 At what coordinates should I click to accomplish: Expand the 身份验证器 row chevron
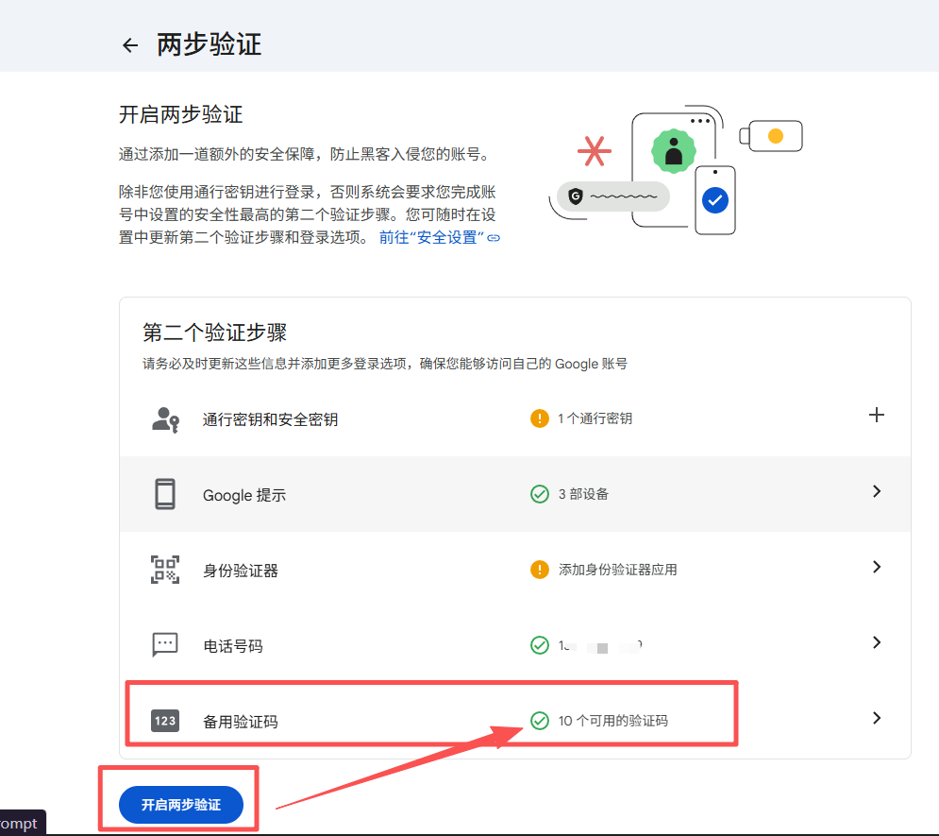[877, 568]
